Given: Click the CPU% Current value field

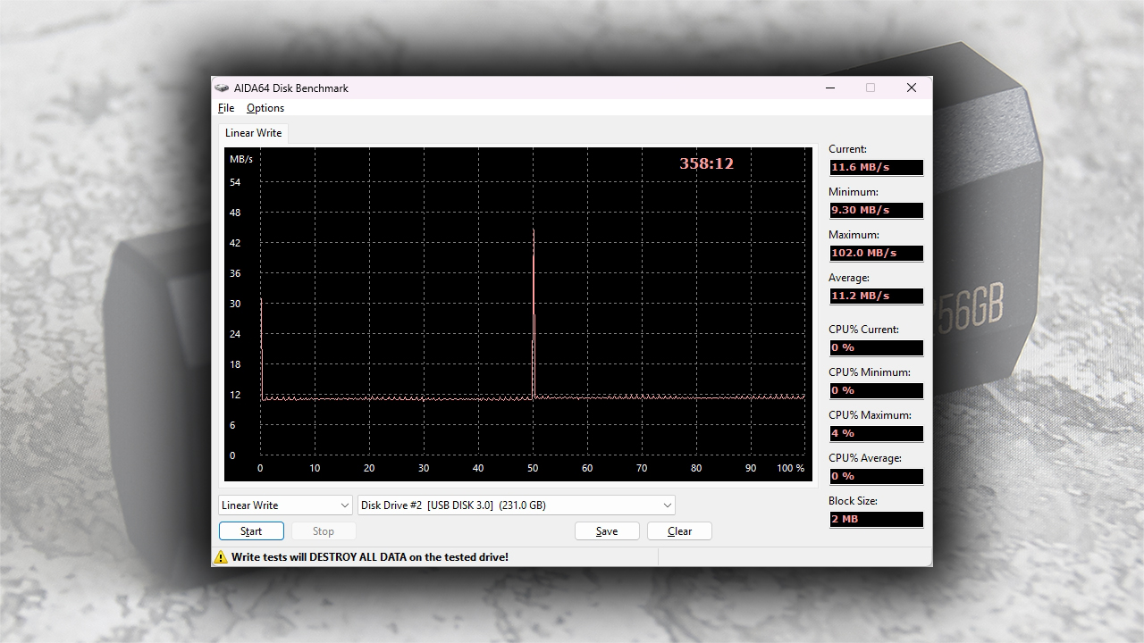Looking at the screenshot, I should point(876,347).
